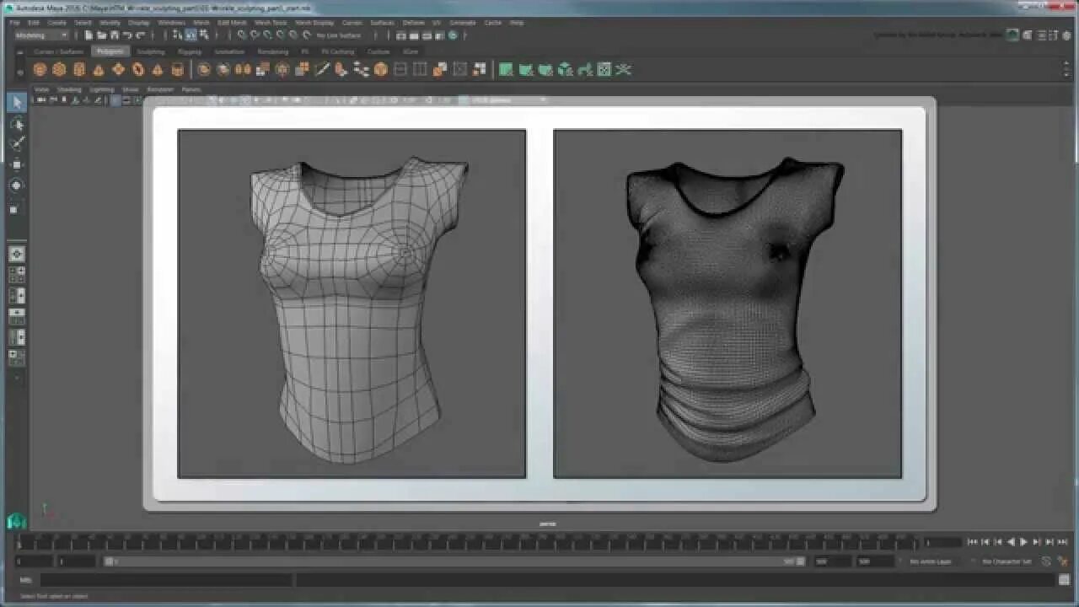The width and height of the screenshot is (1079, 607).
Task: Choose the Paint Selection tool
Action: pyautogui.click(x=17, y=143)
